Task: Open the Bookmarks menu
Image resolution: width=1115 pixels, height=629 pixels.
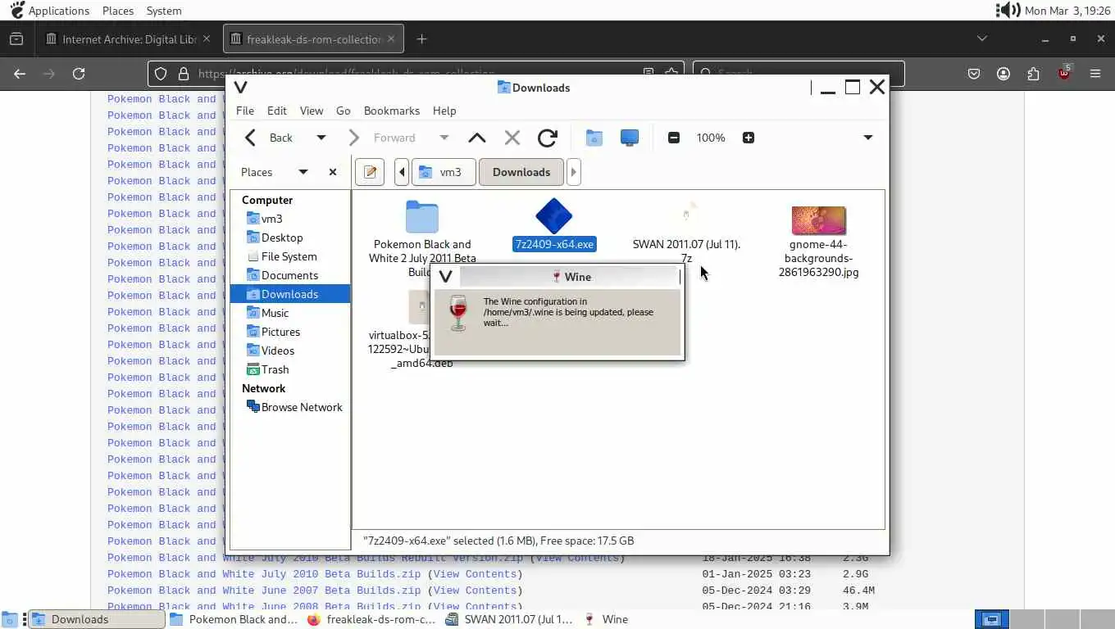Action: (392, 111)
